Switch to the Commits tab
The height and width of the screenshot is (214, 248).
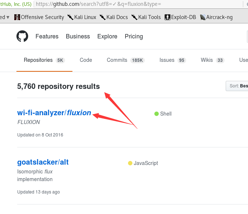[x=126, y=60]
